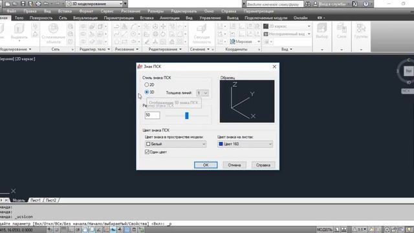Open the layout icon color dropdown Цвет 160
The width and height of the screenshot is (414, 233).
tap(245, 144)
